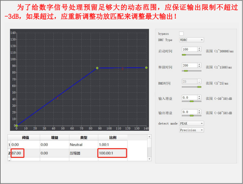Click the curve end point at 140
The width and height of the screenshot is (243, 184).
tap(146, 68)
